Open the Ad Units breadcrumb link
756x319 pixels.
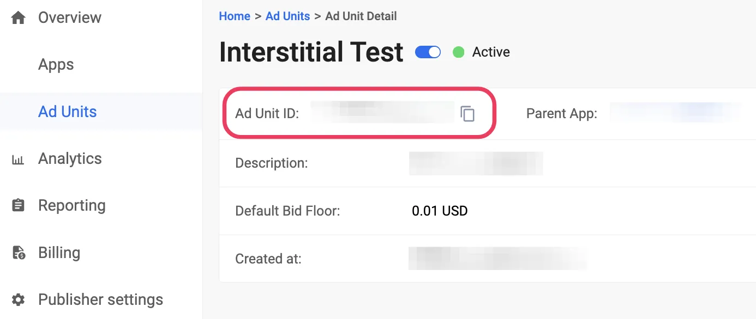(x=287, y=16)
